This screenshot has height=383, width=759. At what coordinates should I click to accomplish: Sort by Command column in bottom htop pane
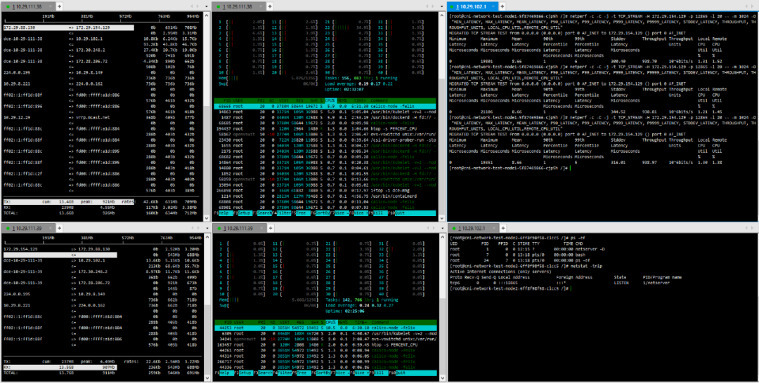382,322
